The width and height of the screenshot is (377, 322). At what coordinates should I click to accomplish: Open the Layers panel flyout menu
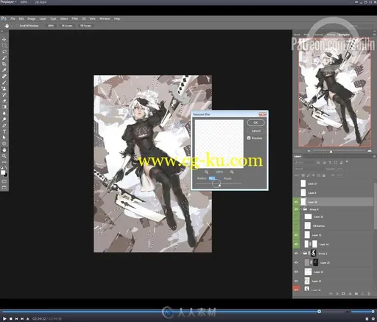pos(374,156)
